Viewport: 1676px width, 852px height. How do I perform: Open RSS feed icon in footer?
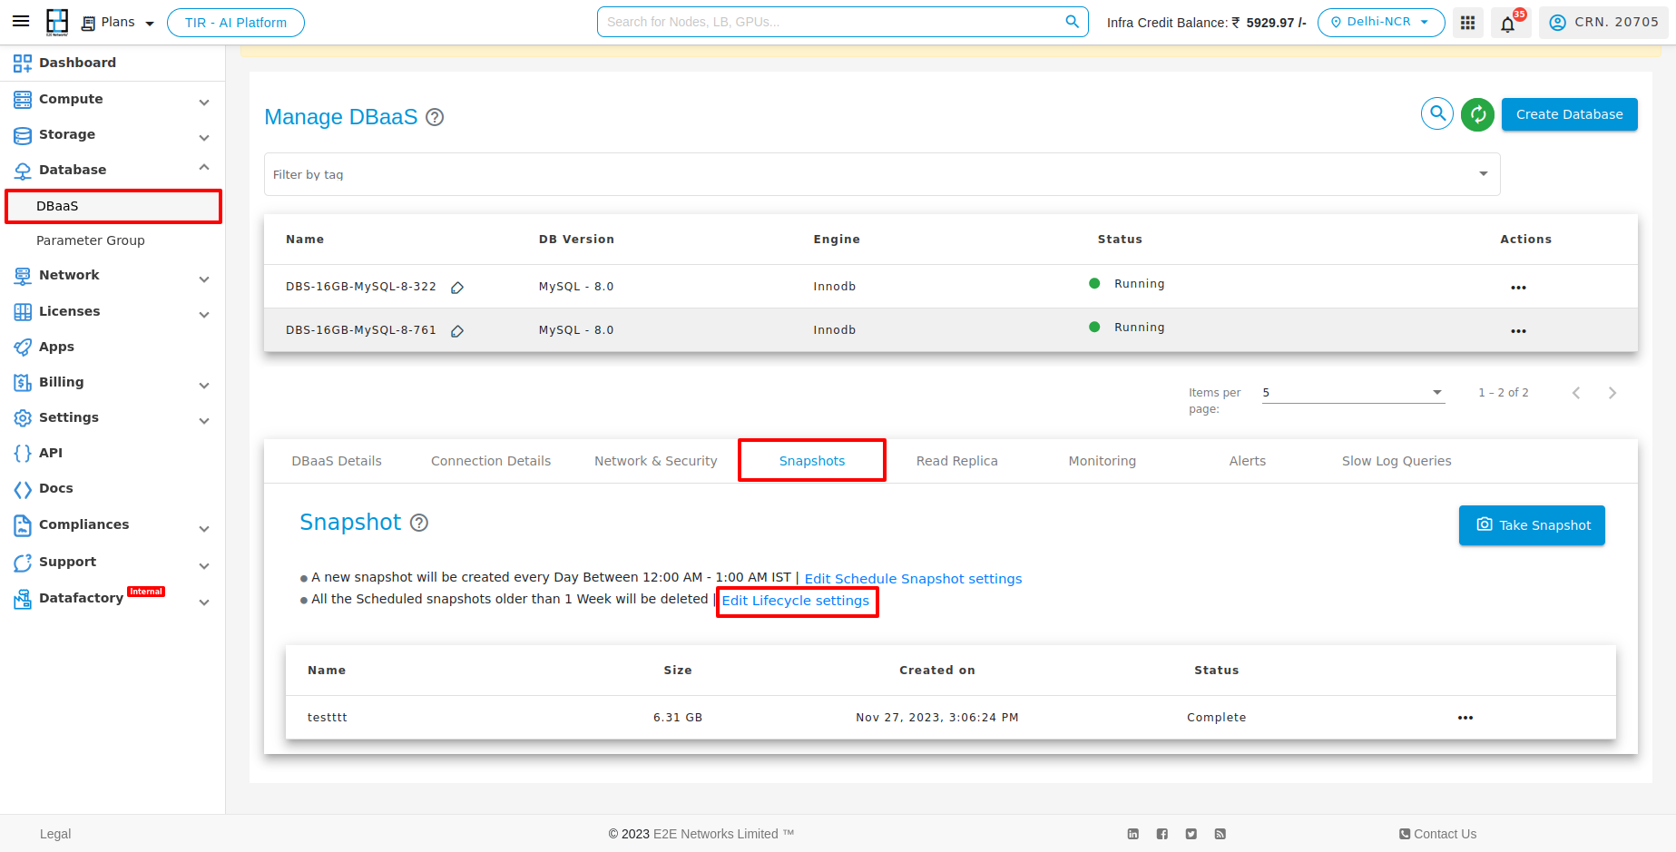pyautogui.click(x=1220, y=834)
